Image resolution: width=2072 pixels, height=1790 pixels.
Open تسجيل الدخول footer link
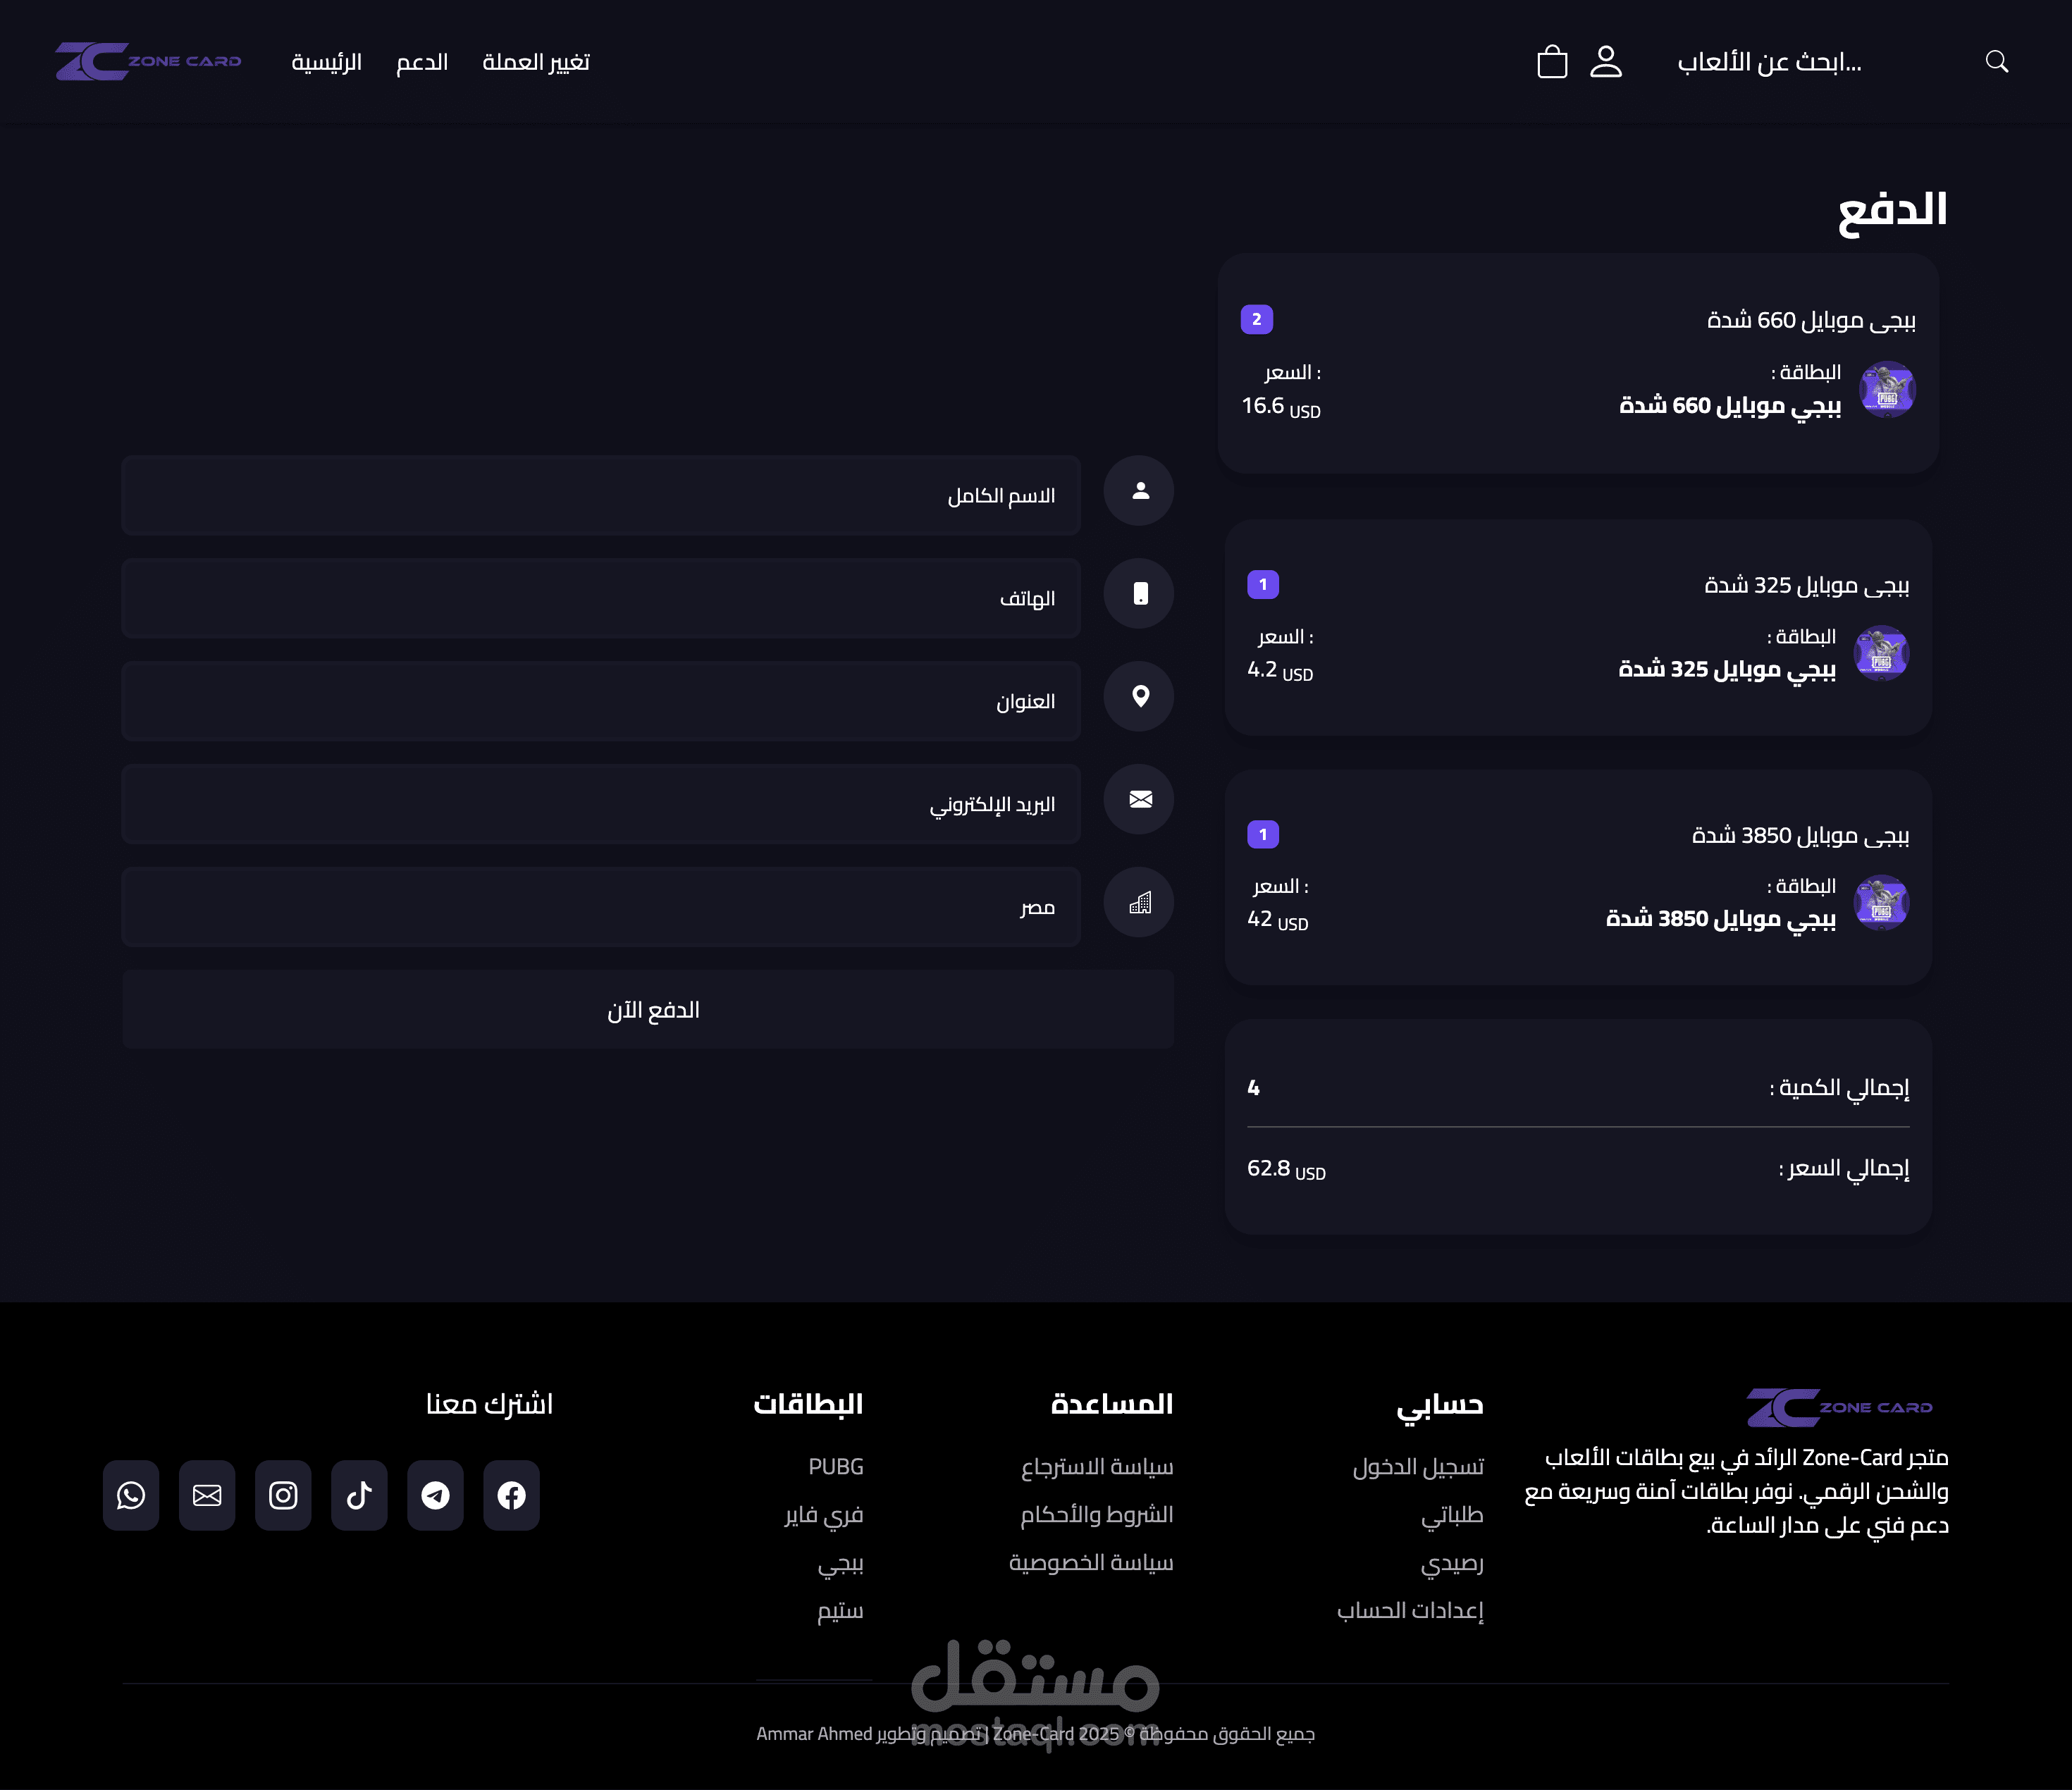coord(1418,1467)
